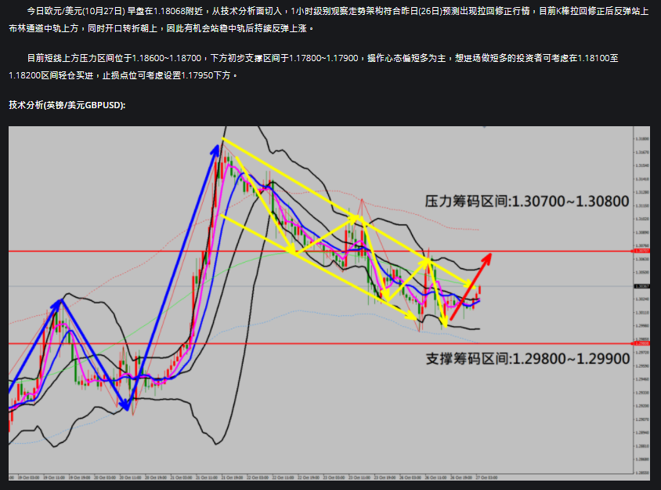
Task: Click the line starting '布林通道中轨上方'
Action: (161, 28)
